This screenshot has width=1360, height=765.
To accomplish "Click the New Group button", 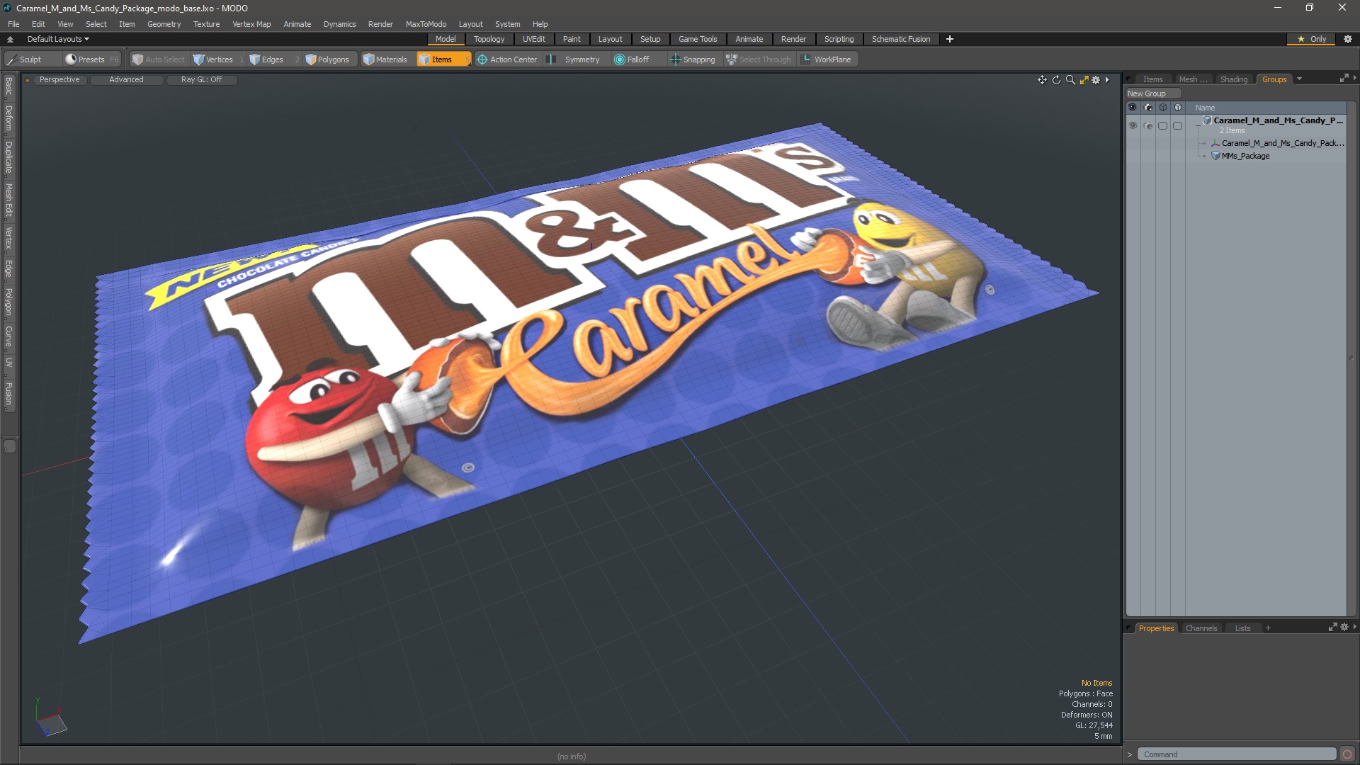I will 1152,93.
